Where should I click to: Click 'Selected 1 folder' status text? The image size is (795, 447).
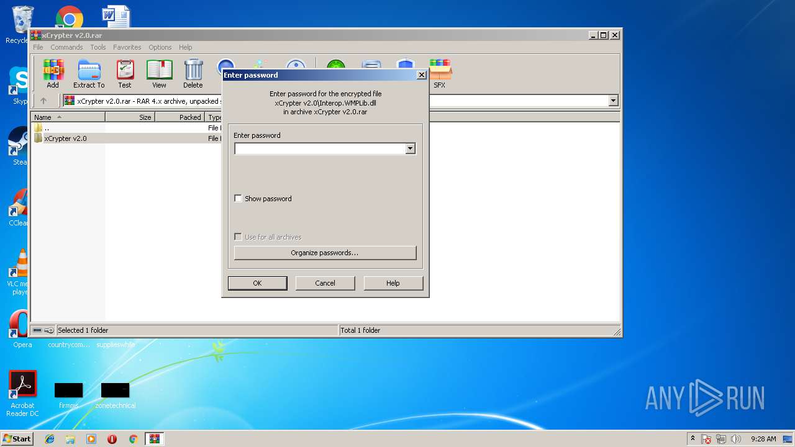pyautogui.click(x=83, y=330)
